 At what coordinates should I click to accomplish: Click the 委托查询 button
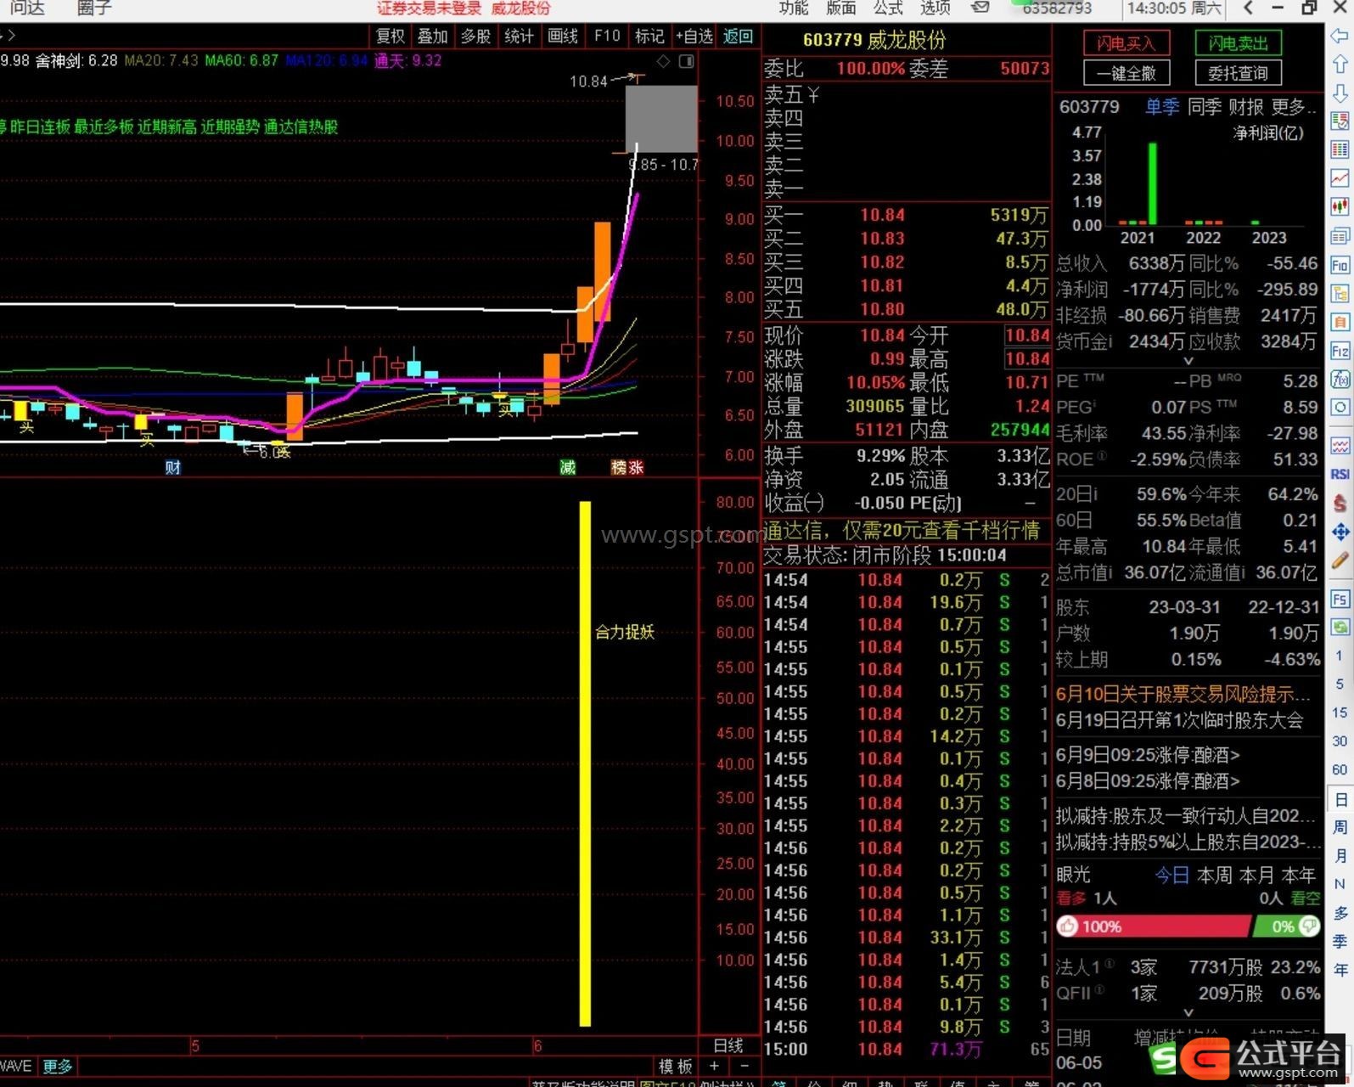(1239, 73)
